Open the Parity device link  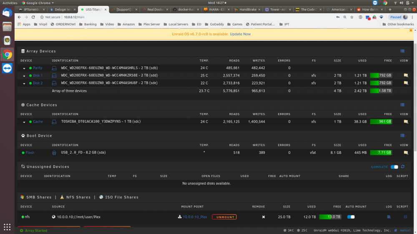[x=38, y=68]
